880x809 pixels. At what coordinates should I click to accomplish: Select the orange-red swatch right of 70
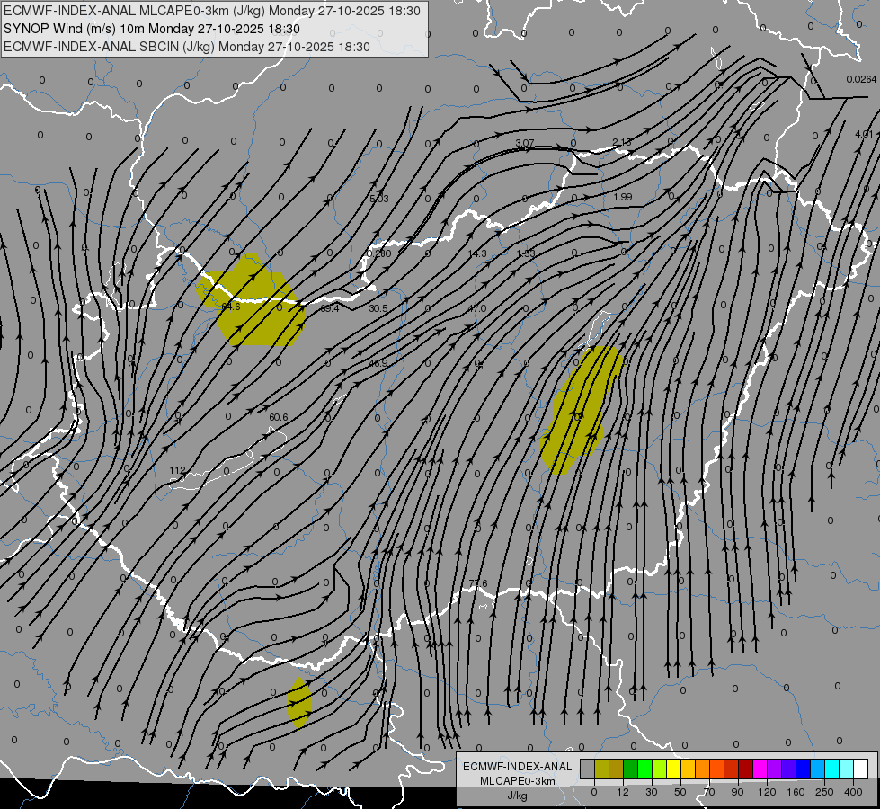pyautogui.click(x=717, y=769)
